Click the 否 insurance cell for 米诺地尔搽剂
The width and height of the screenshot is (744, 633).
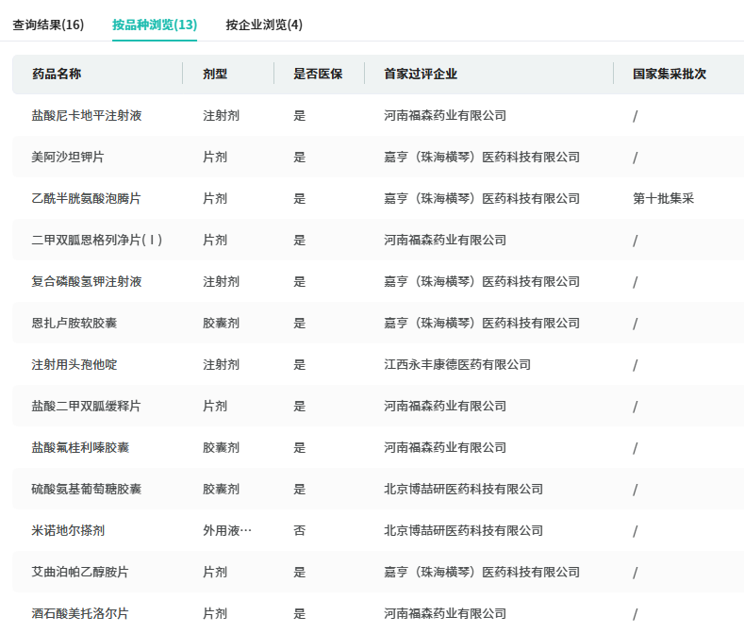[x=300, y=530]
